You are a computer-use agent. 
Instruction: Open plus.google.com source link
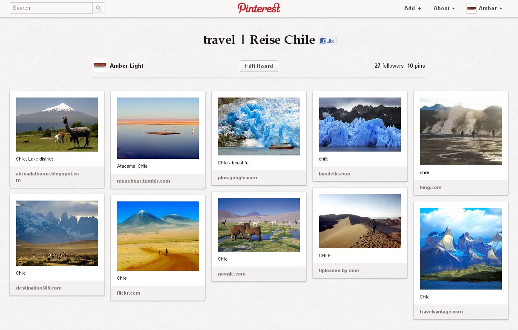(x=237, y=178)
